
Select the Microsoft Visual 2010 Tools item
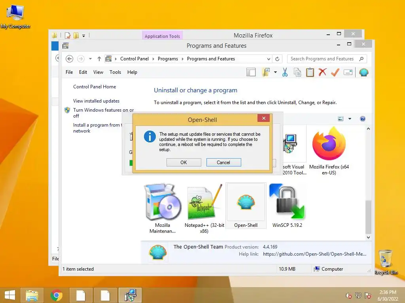tap(294, 151)
